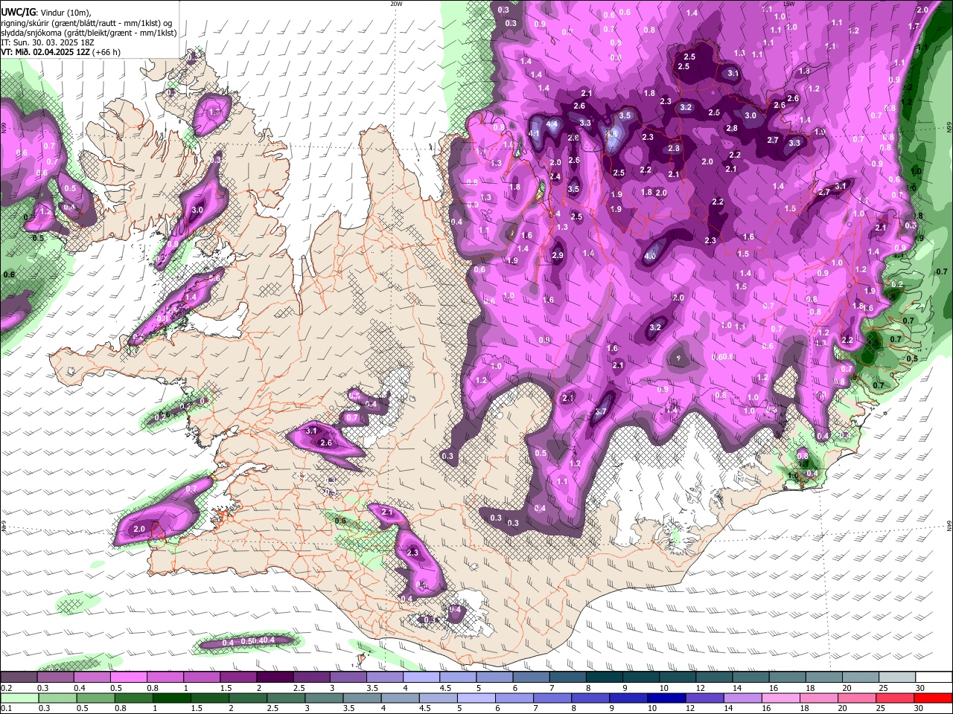Click the '0.1' label in the lower legend row
953x714 pixels.
6,708
